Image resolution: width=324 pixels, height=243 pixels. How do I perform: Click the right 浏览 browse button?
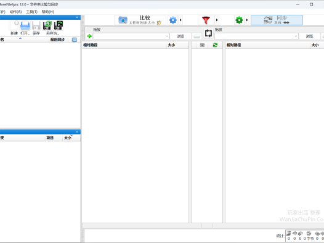coord(309,36)
